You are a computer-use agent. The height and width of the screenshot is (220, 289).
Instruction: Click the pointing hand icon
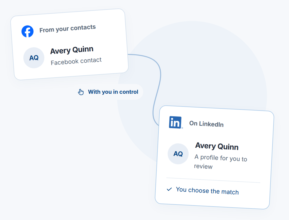(x=81, y=92)
